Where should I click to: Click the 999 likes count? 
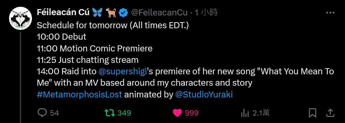click(x=192, y=113)
